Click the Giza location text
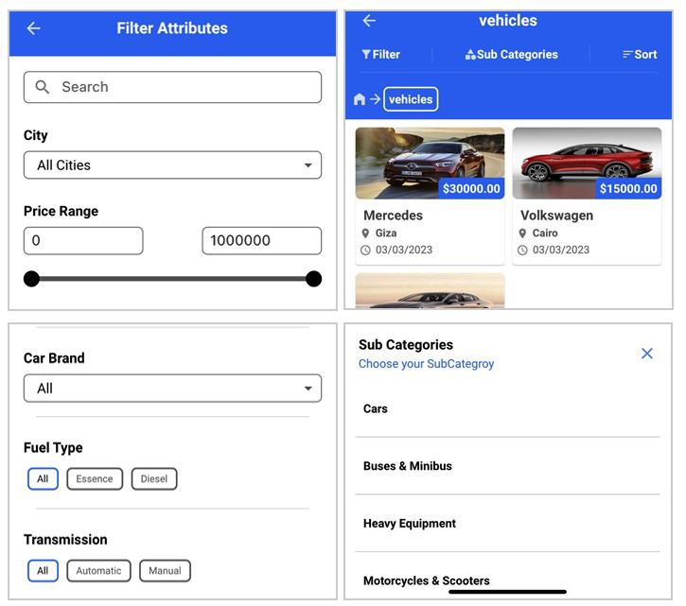Image resolution: width=686 pixels, height=606 pixels. tap(386, 234)
